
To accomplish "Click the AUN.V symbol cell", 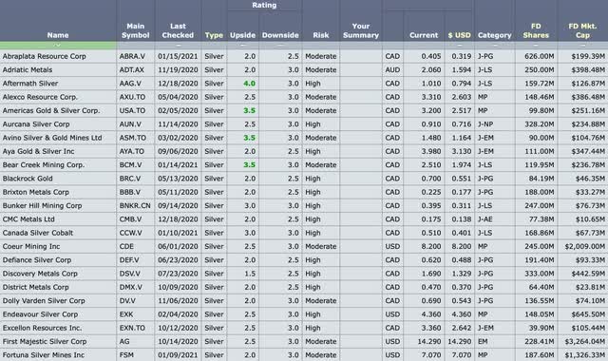I will [x=130, y=124].
